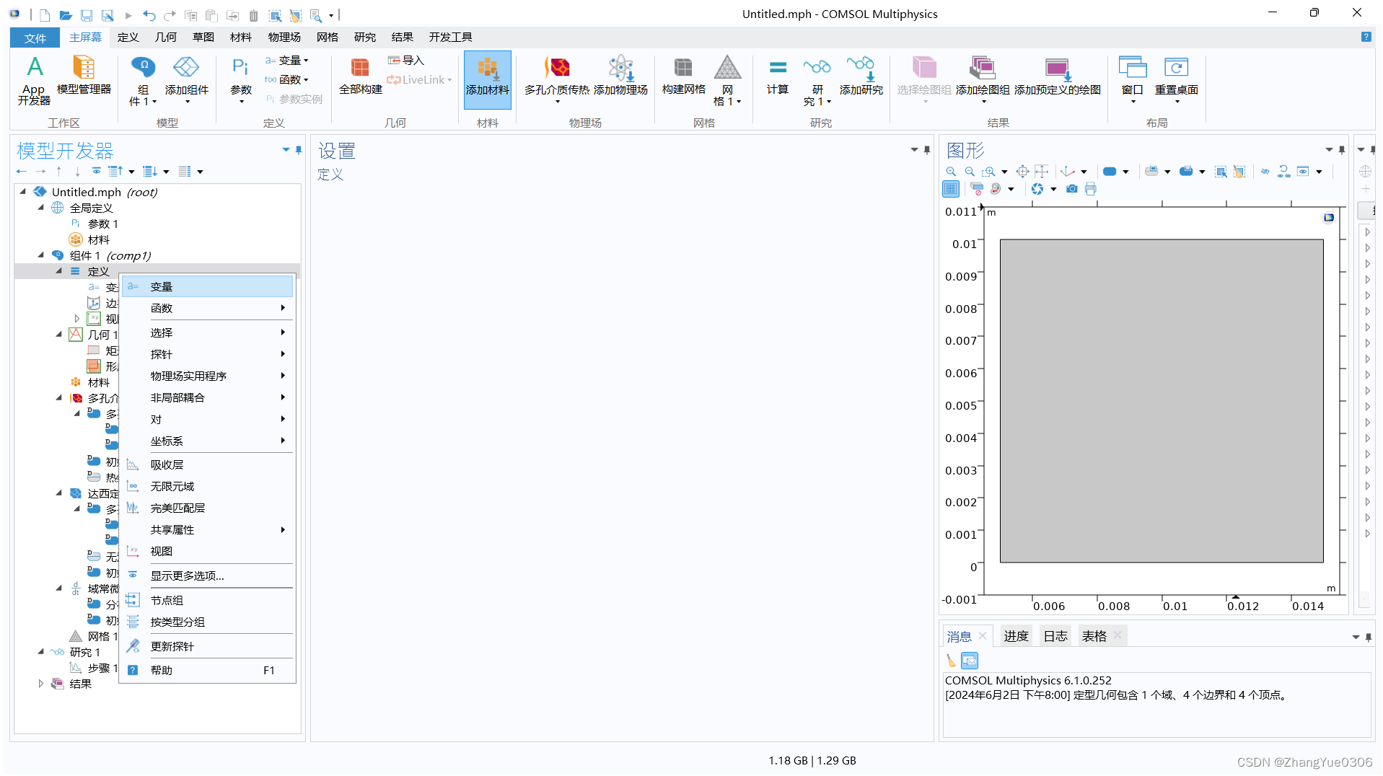Select 变量 in the context menu

click(208, 286)
